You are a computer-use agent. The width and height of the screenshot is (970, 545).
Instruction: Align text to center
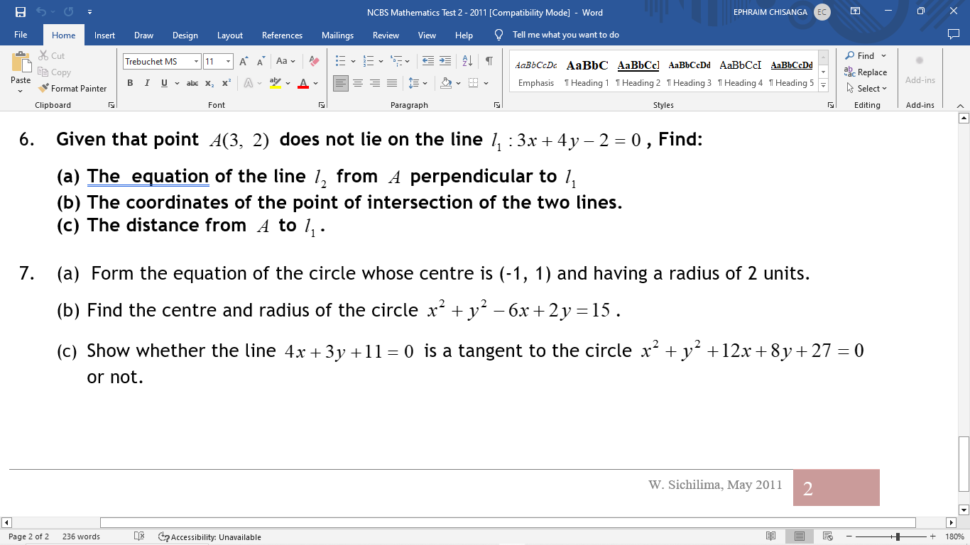pyautogui.click(x=358, y=83)
